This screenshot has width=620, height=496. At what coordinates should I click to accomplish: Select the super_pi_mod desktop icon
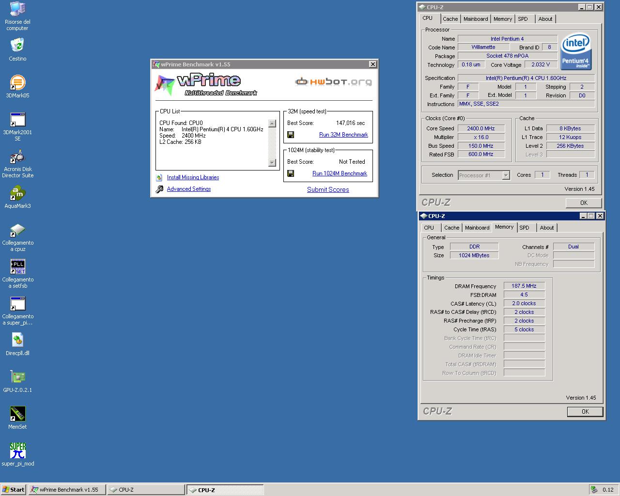[17, 454]
